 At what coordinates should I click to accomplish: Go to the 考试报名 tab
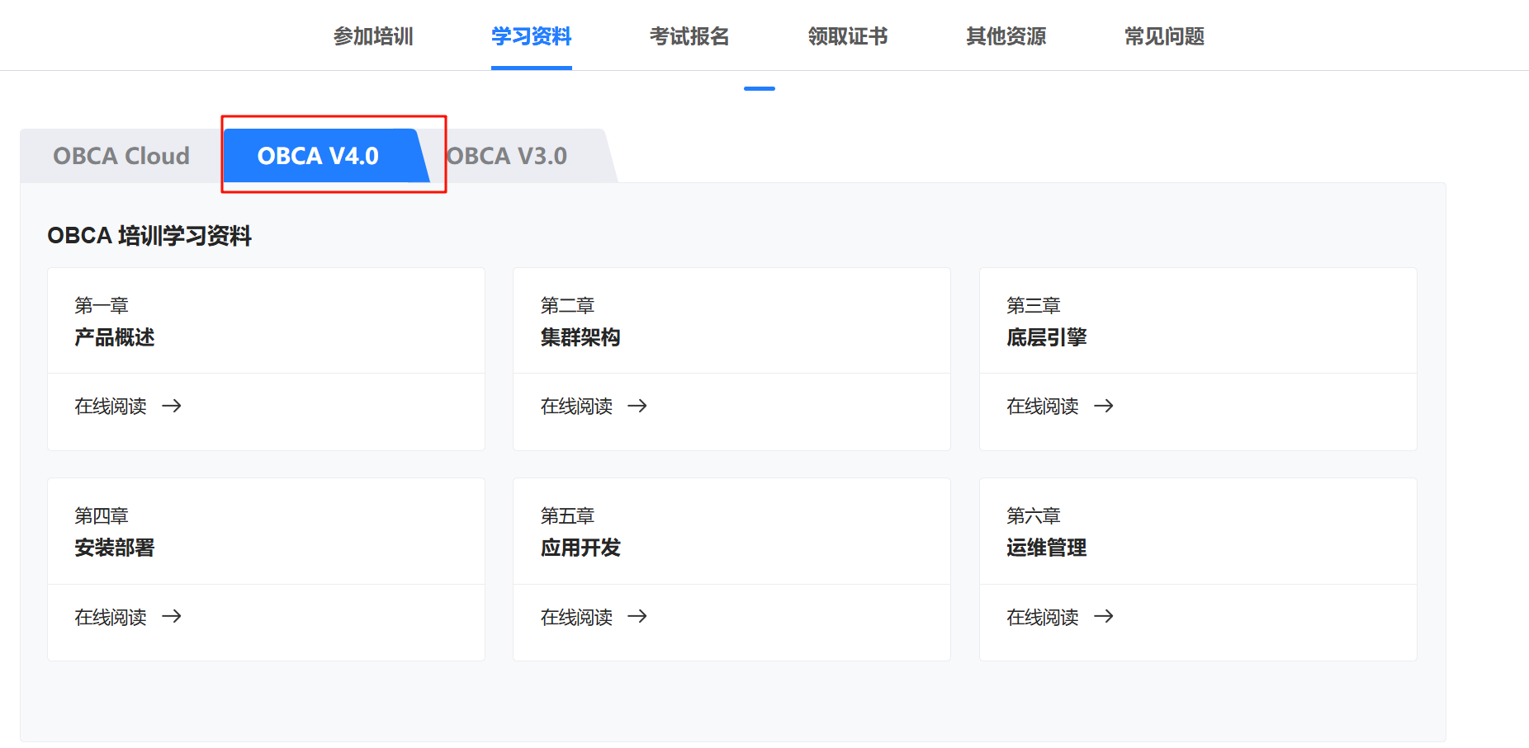pyautogui.click(x=689, y=36)
